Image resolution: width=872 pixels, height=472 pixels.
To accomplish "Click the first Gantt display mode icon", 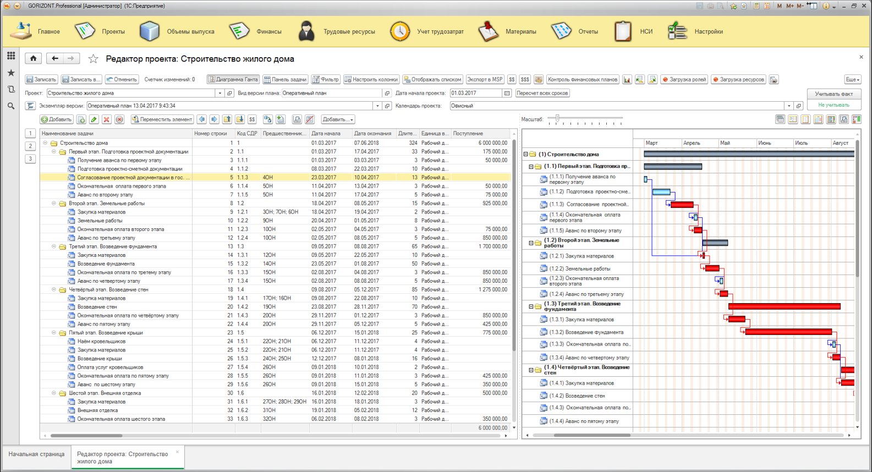I will [780, 119].
